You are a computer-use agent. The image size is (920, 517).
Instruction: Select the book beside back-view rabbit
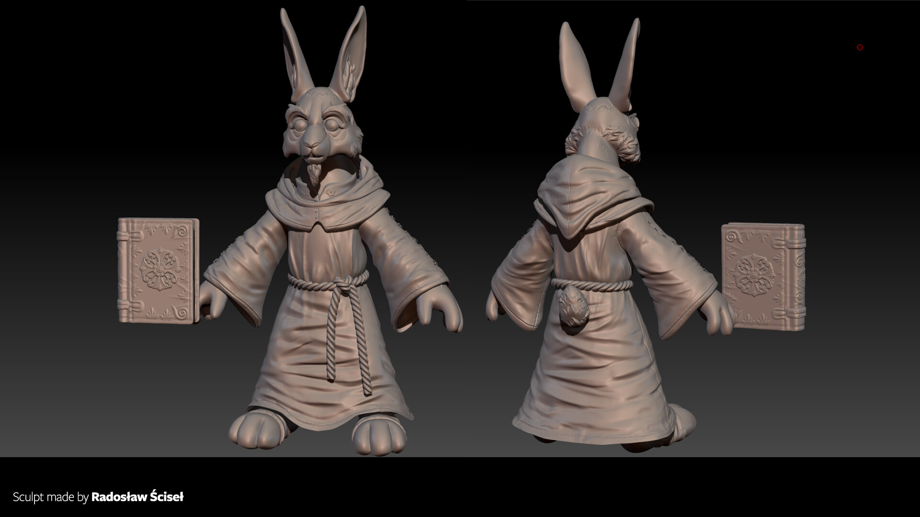coord(763,277)
